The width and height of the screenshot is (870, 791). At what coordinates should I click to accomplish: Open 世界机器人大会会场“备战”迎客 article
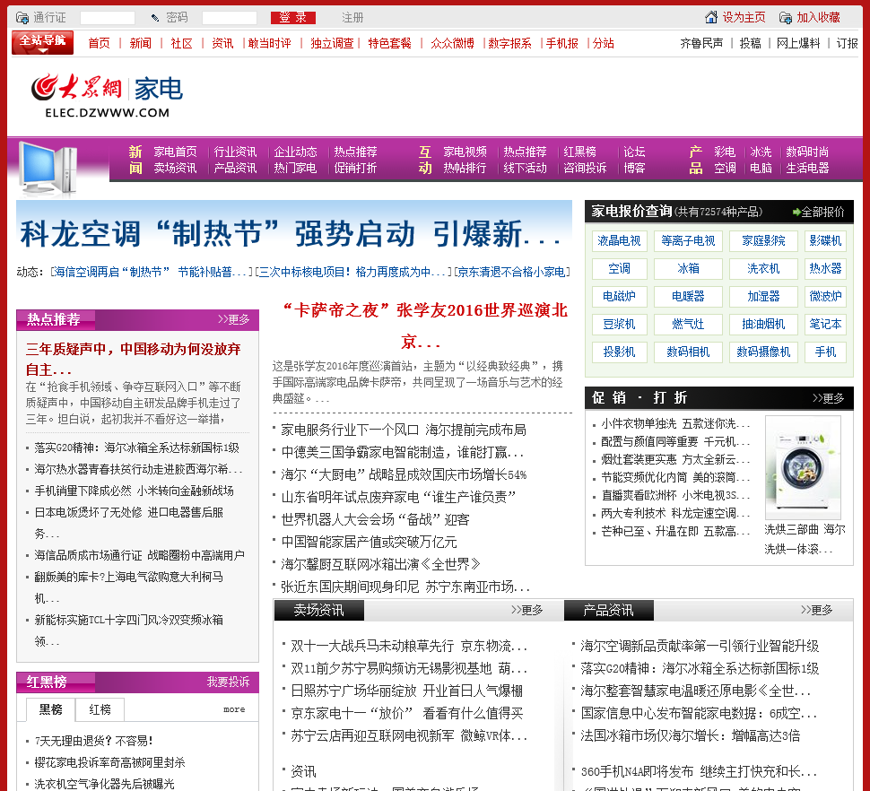[x=375, y=520]
